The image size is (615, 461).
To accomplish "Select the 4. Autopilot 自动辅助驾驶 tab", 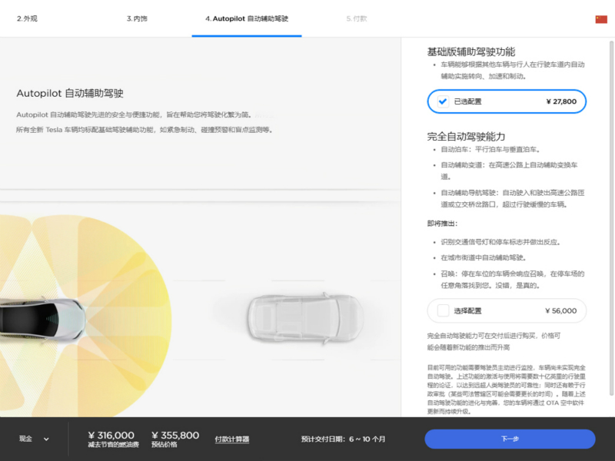I will pos(247,18).
